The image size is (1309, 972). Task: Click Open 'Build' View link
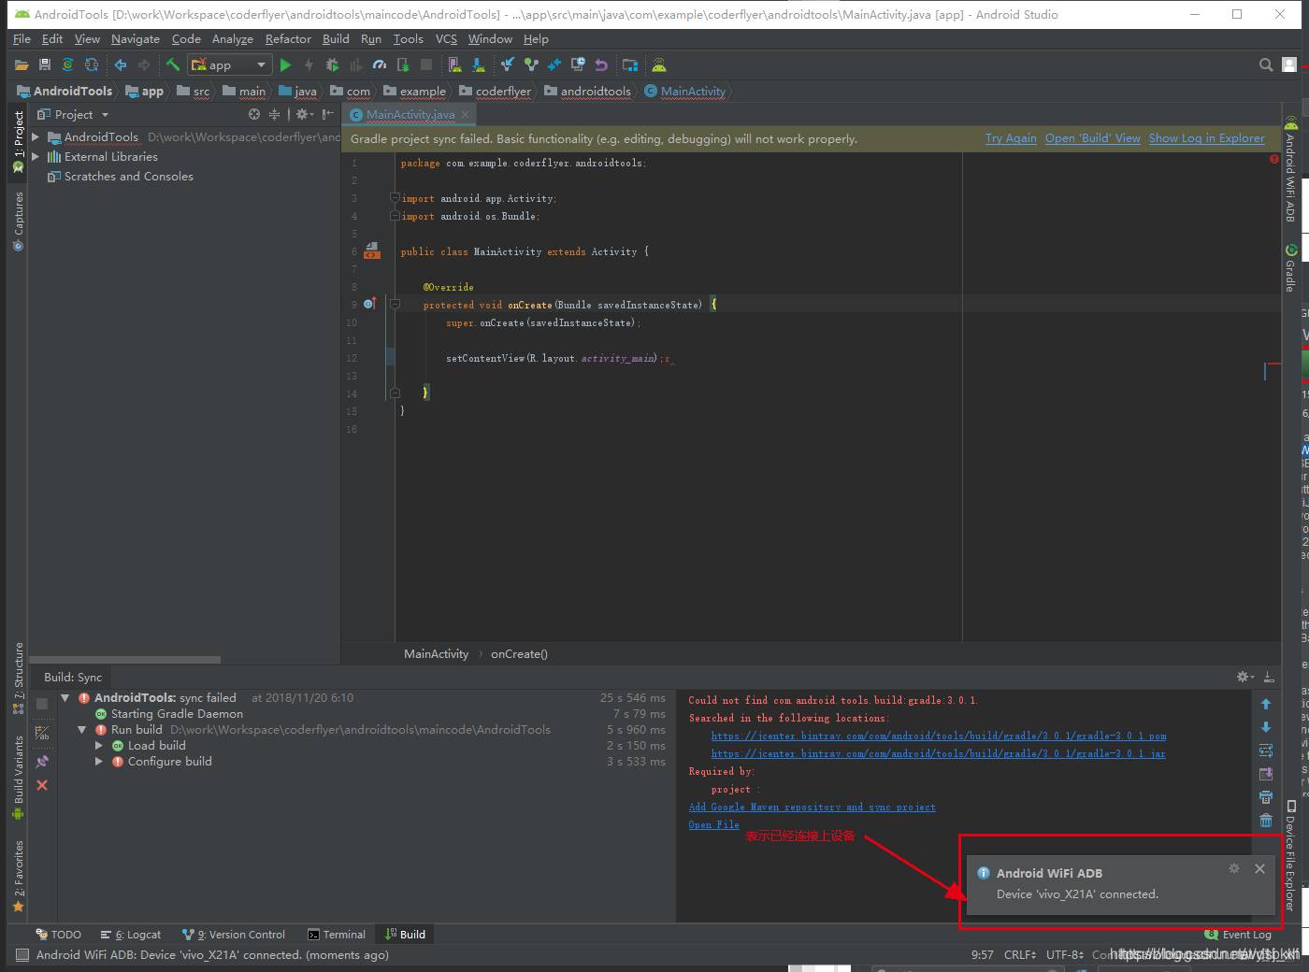pos(1093,138)
